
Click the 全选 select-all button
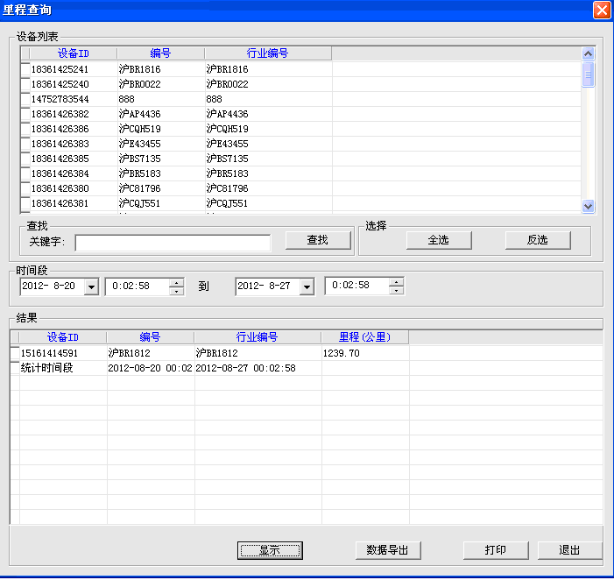click(x=439, y=240)
